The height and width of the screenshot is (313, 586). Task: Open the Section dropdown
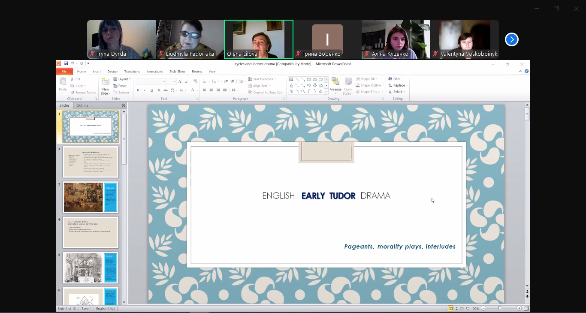click(122, 92)
